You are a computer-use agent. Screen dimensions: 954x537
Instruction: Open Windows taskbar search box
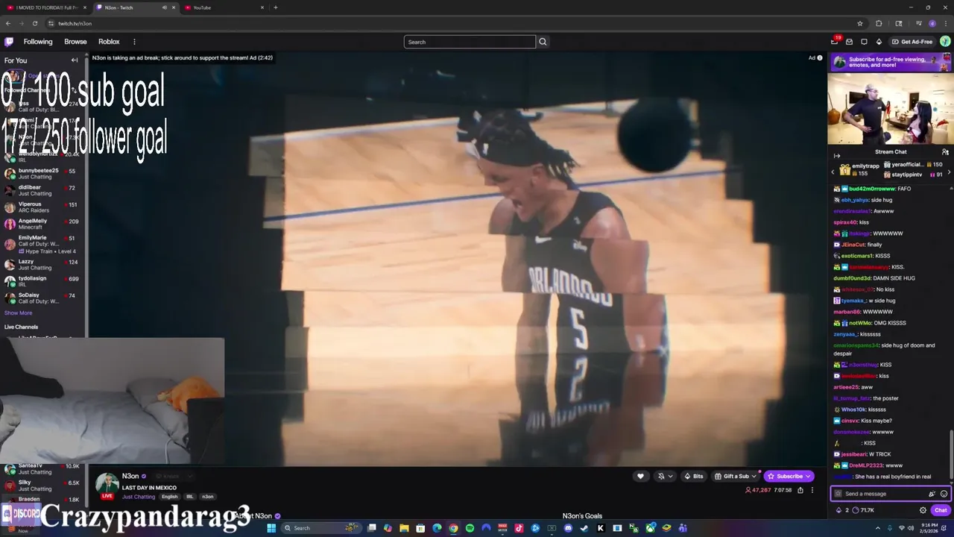(320, 528)
